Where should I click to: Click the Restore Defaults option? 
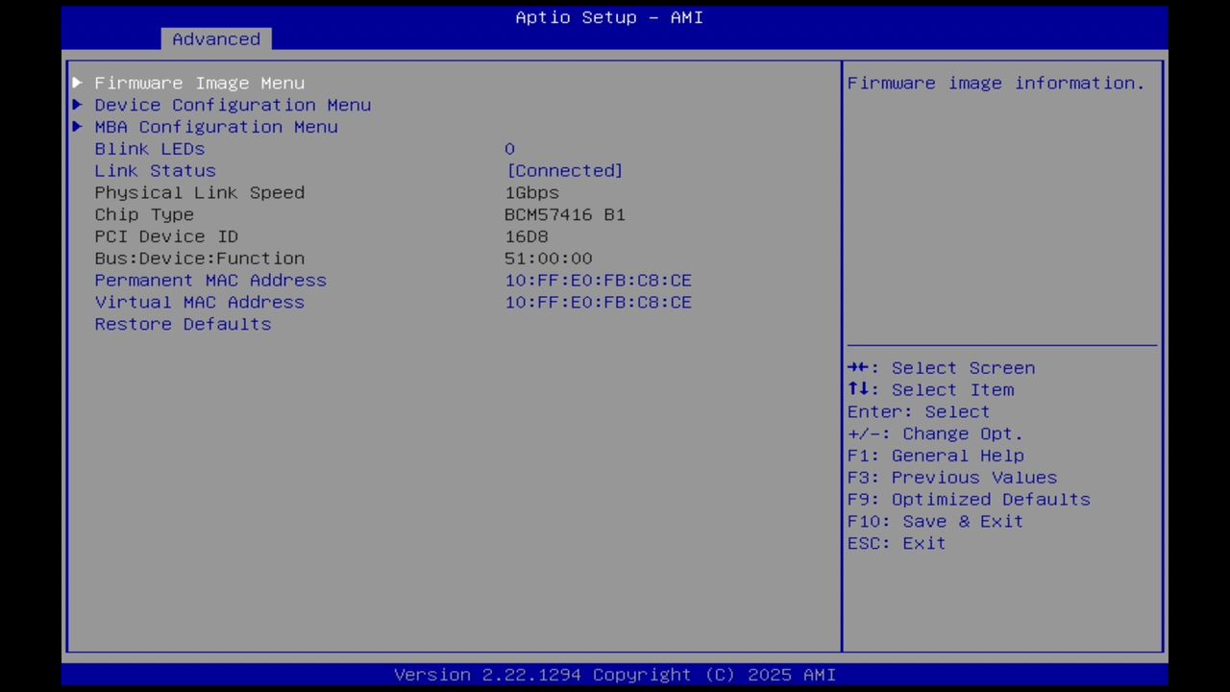183,324
